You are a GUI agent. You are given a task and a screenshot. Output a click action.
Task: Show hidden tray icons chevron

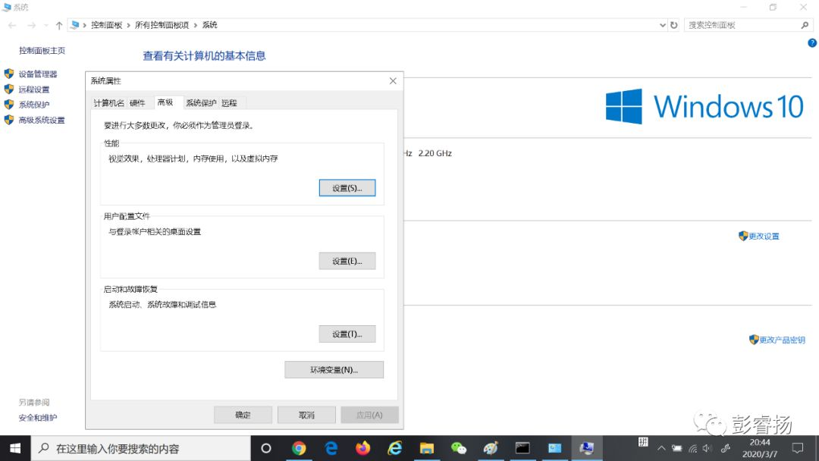coord(661,448)
